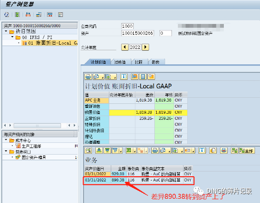Click the orange layout icon in planned values toolbar
Image resolution: width=260 pixels, height=203 pixels.
pos(135,77)
